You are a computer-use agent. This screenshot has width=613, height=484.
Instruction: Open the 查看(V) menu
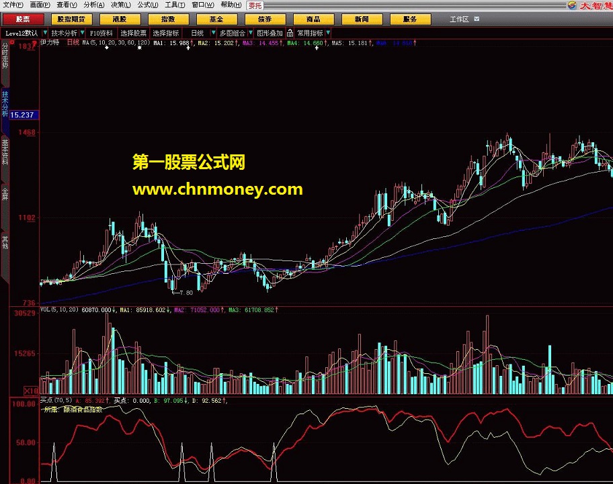[67, 5]
